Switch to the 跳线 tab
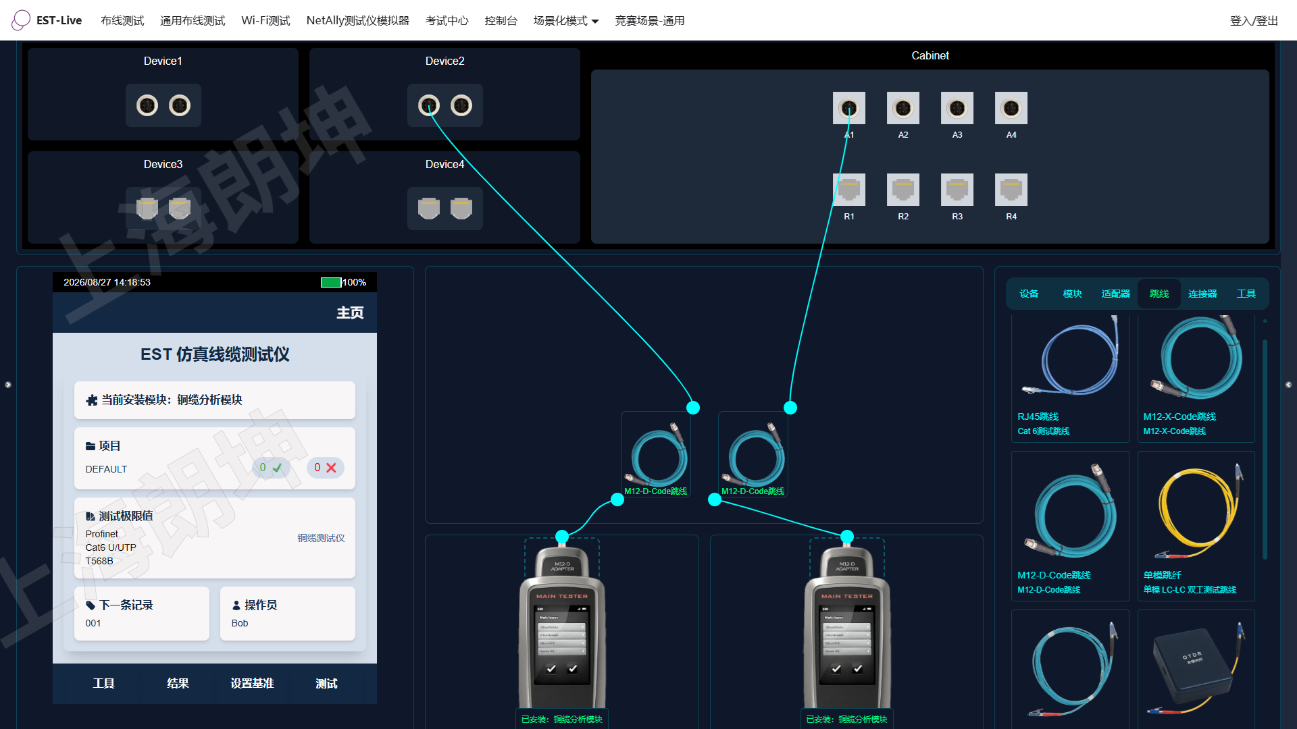The image size is (1297, 729). coord(1159,294)
